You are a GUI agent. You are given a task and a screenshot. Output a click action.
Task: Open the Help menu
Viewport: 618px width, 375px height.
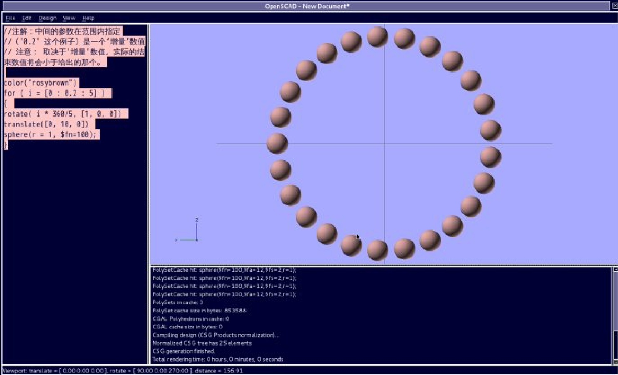(x=88, y=18)
